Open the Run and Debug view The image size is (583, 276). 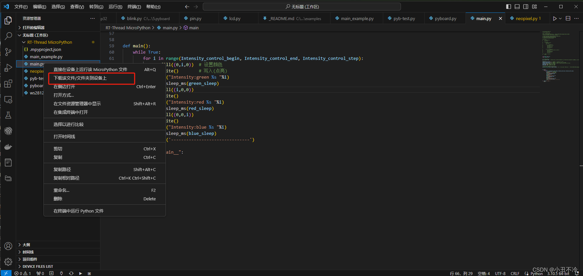tap(8, 68)
